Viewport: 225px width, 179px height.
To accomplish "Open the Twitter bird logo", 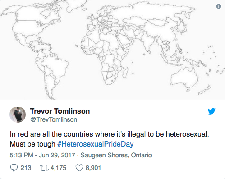I will click(211, 111).
